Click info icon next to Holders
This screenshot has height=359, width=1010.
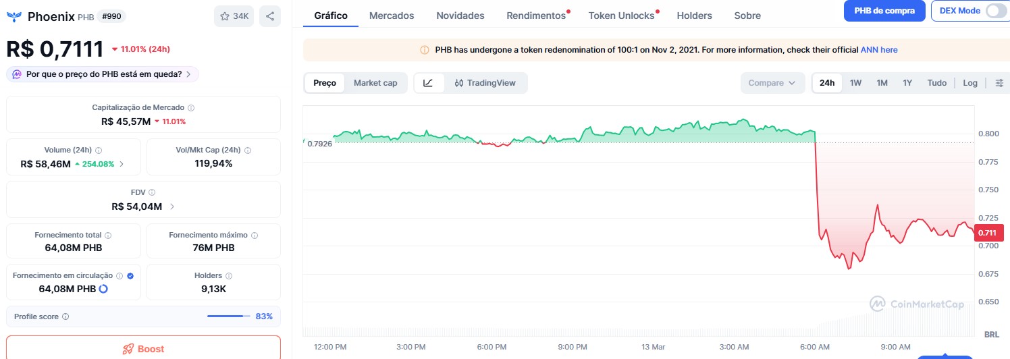click(229, 276)
